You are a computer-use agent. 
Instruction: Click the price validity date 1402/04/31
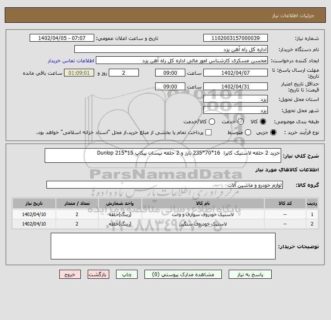(x=236, y=86)
